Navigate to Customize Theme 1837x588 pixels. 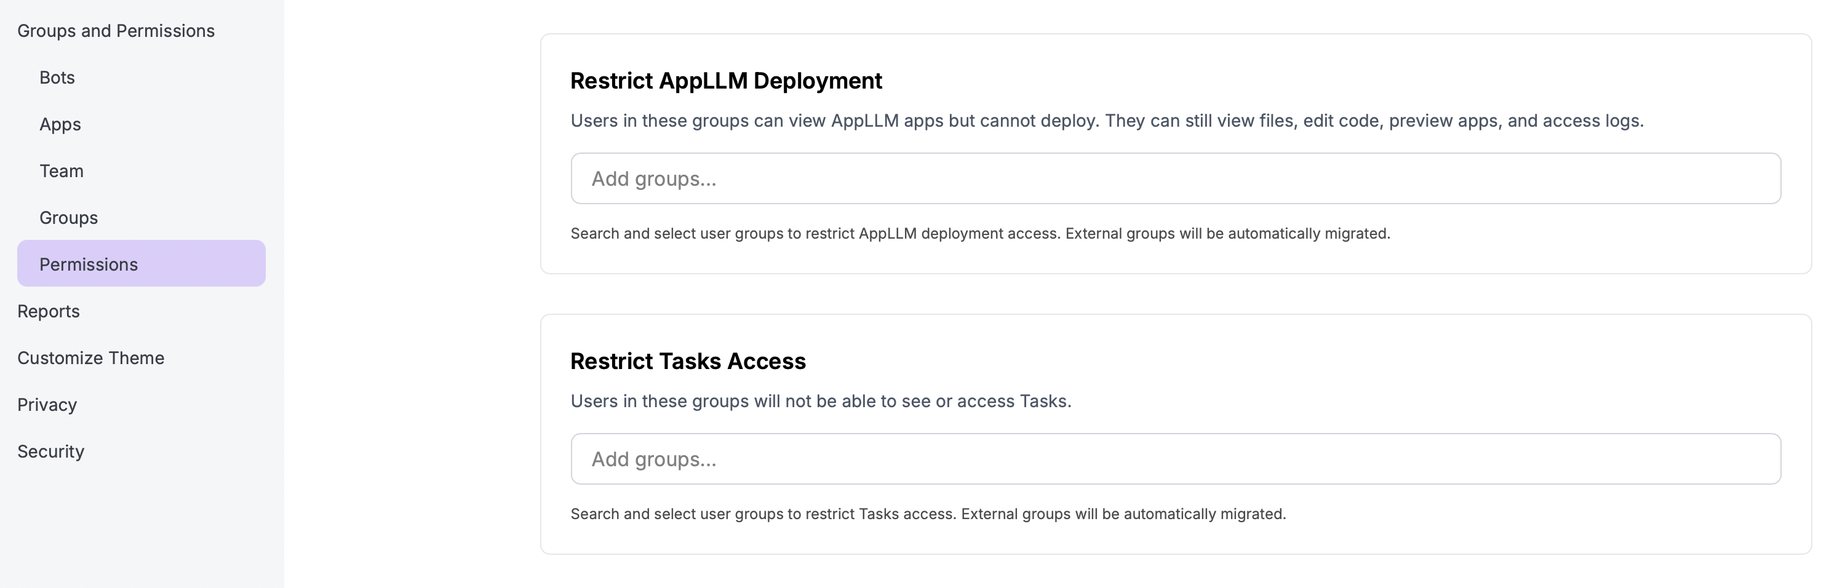point(90,358)
